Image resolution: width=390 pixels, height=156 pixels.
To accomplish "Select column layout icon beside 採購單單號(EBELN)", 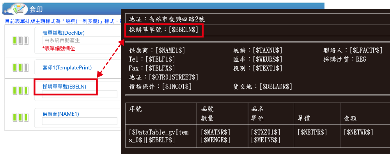I will (x=20, y=90).
